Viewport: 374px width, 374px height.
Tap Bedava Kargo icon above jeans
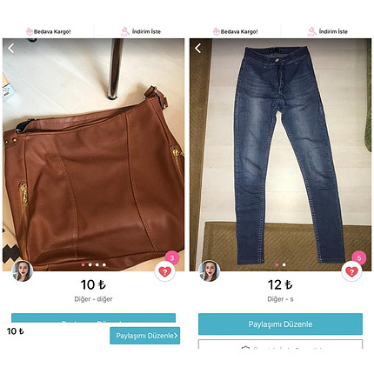coord(217,31)
